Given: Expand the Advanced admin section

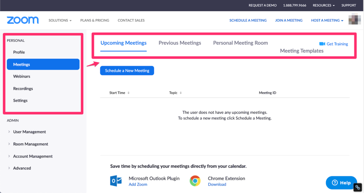Looking at the screenshot, I should click(x=22, y=168).
